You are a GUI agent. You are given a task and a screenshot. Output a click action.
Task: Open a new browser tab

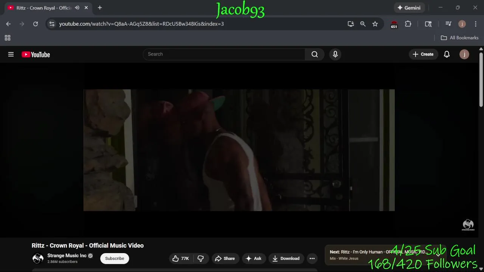coord(100,8)
